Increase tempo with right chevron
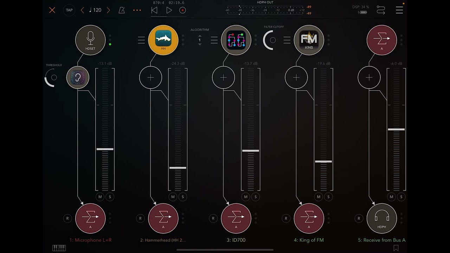 pos(108,10)
